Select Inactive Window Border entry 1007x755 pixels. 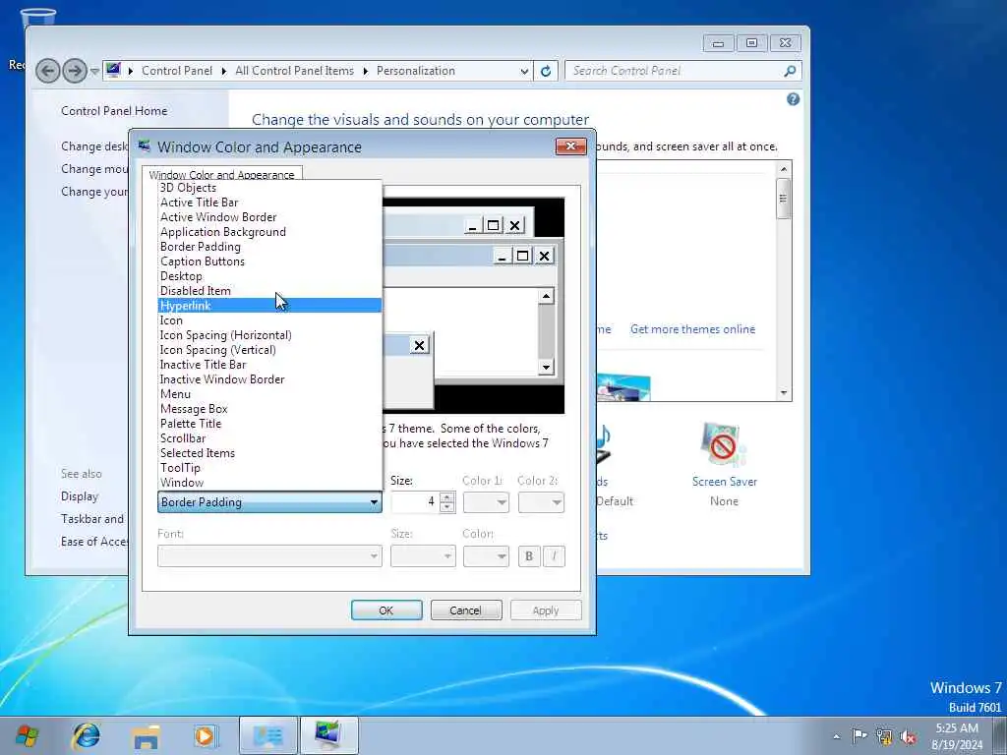(x=269, y=379)
